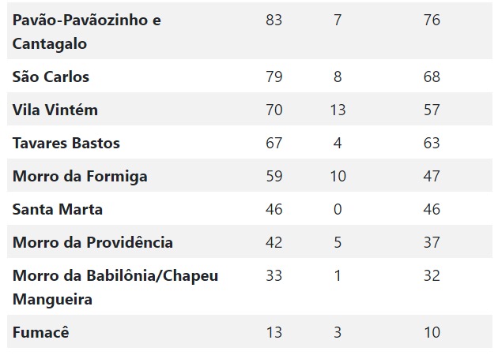Click value 33 in Morro da Babilônia row

coord(274,276)
